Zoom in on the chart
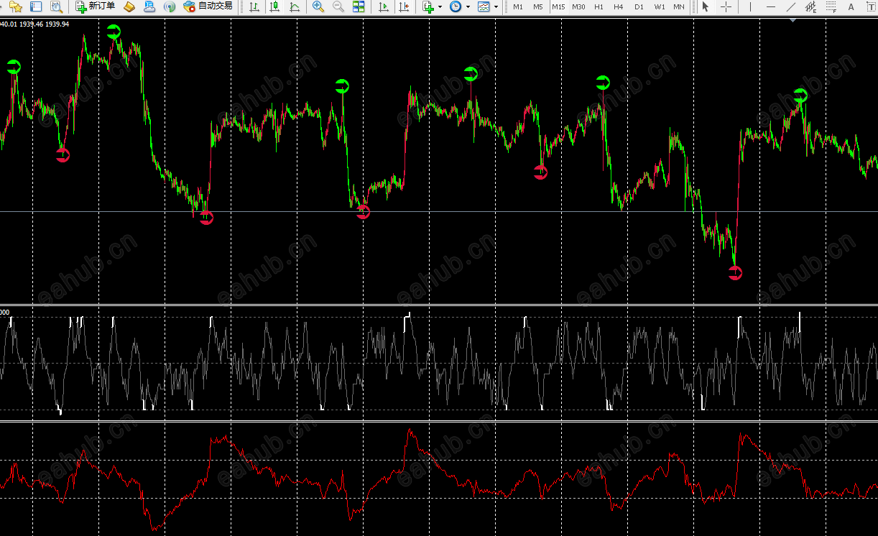The height and width of the screenshot is (536, 878). (318, 6)
